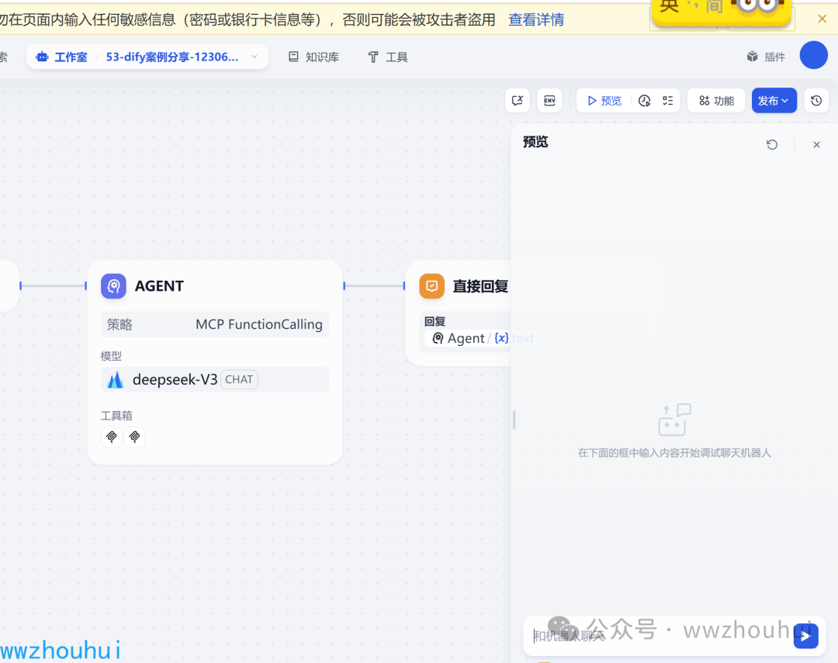Grab the preview panel resize handle
838x663 pixels.
pos(514,420)
